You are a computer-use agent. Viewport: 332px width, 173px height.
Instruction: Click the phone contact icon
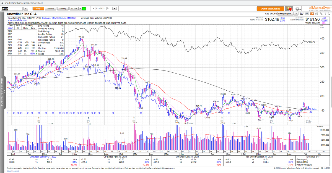pyautogui.click(x=329, y=14)
